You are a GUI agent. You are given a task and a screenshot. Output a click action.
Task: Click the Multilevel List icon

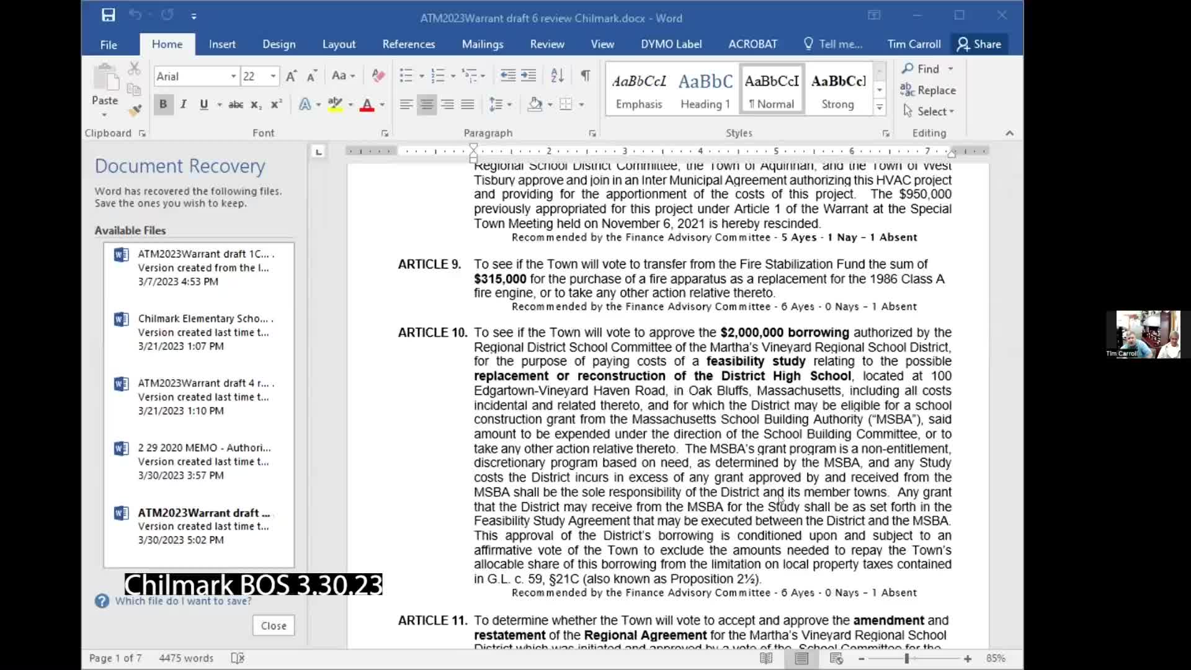tap(470, 76)
